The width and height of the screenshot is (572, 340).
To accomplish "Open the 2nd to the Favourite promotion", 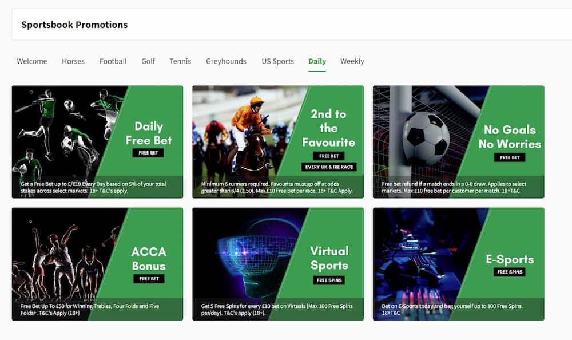I will (x=278, y=142).
